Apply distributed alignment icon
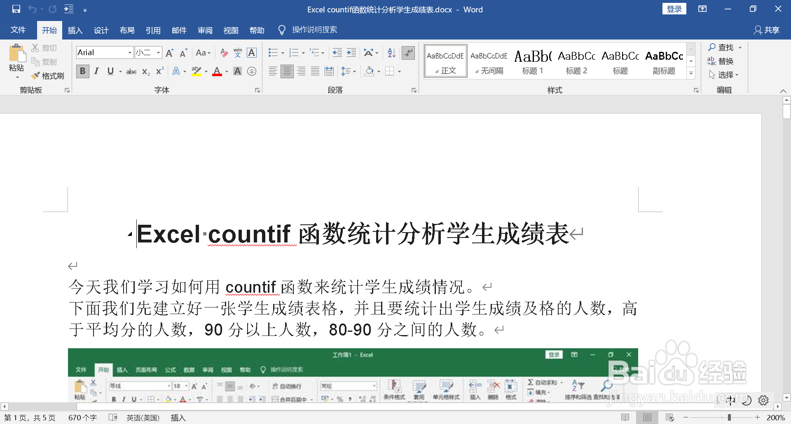 pyautogui.click(x=329, y=72)
